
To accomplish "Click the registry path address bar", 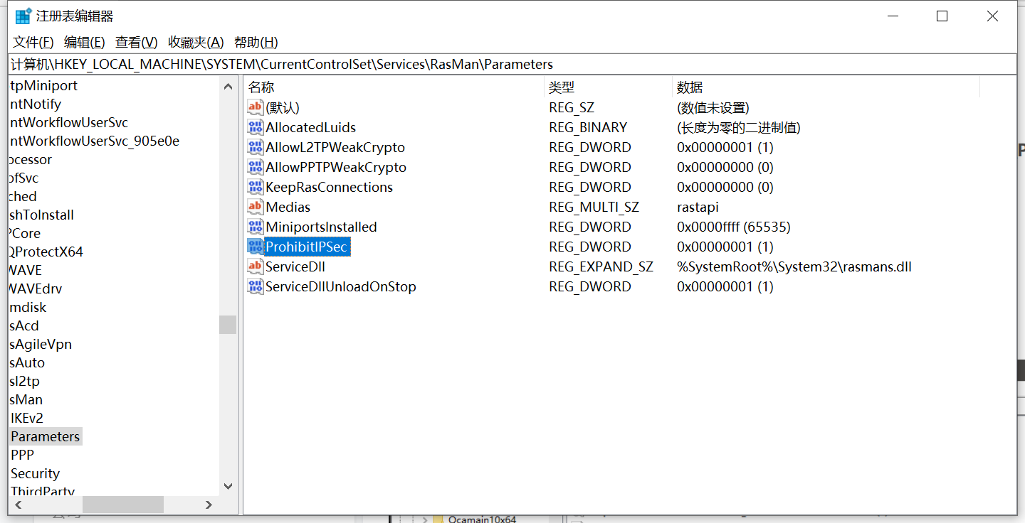I will (x=512, y=64).
